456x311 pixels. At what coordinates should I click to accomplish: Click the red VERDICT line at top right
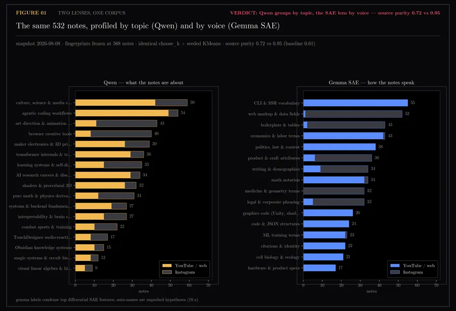pos(335,13)
